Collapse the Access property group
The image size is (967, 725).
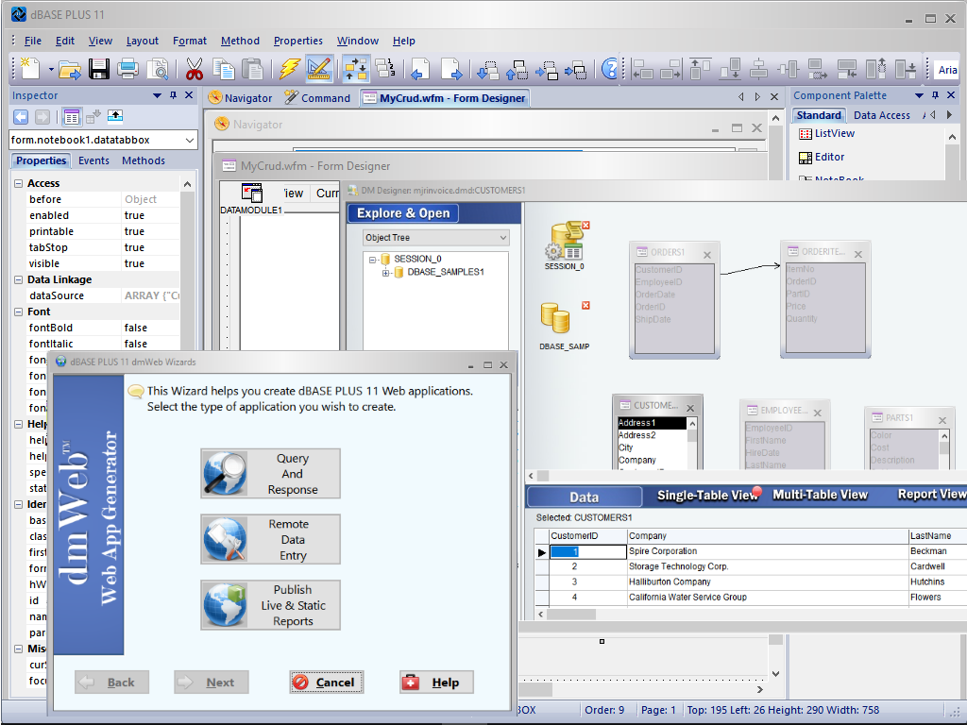tap(19, 184)
